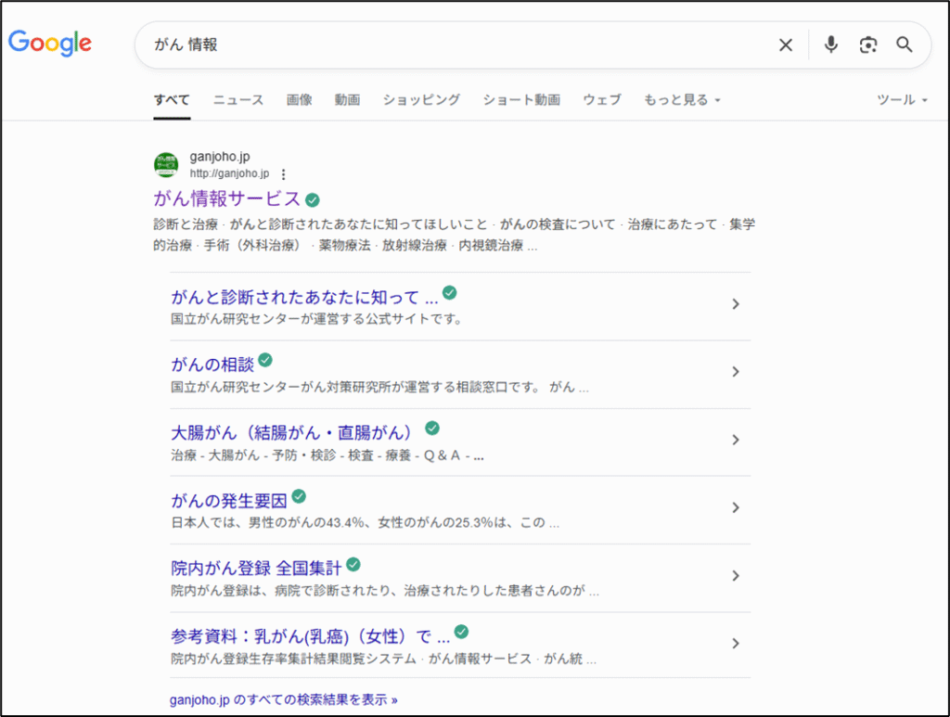Start voice search with microphone icon
Screen dimensions: 950x717
tap(830, 45)
